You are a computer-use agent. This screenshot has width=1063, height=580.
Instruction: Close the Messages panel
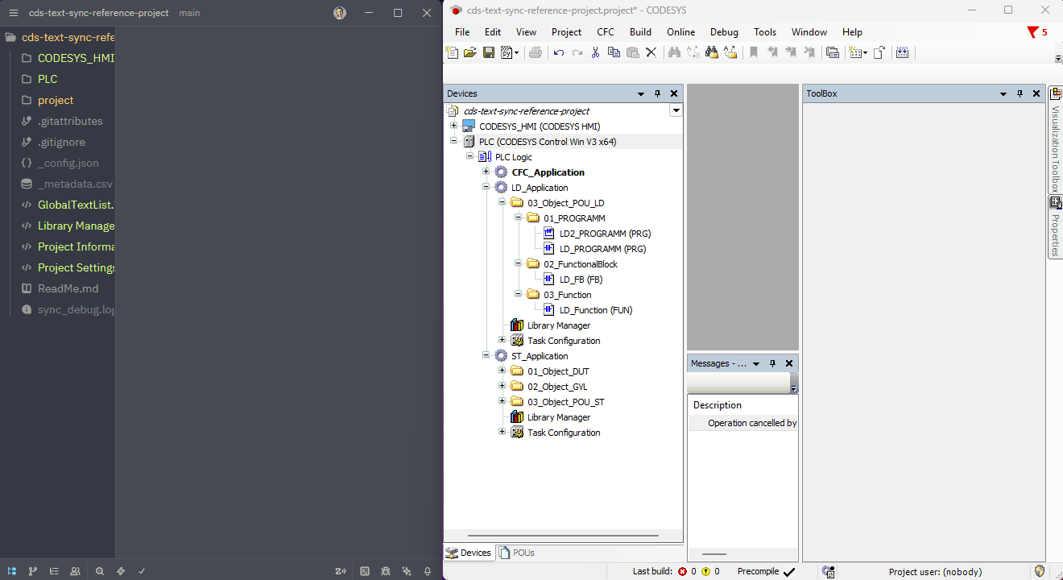[x=789, y=363]
